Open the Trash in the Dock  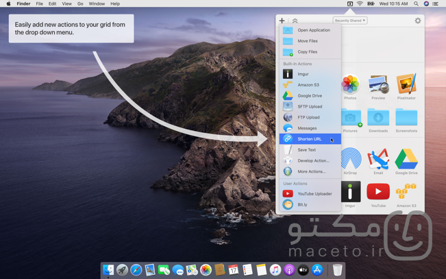337,269
